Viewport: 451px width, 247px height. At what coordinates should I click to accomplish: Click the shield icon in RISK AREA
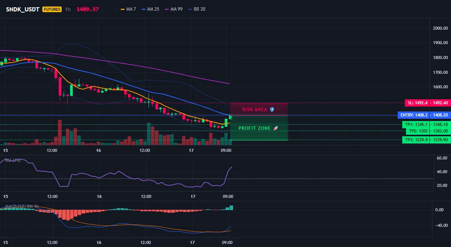pos(272,110)
